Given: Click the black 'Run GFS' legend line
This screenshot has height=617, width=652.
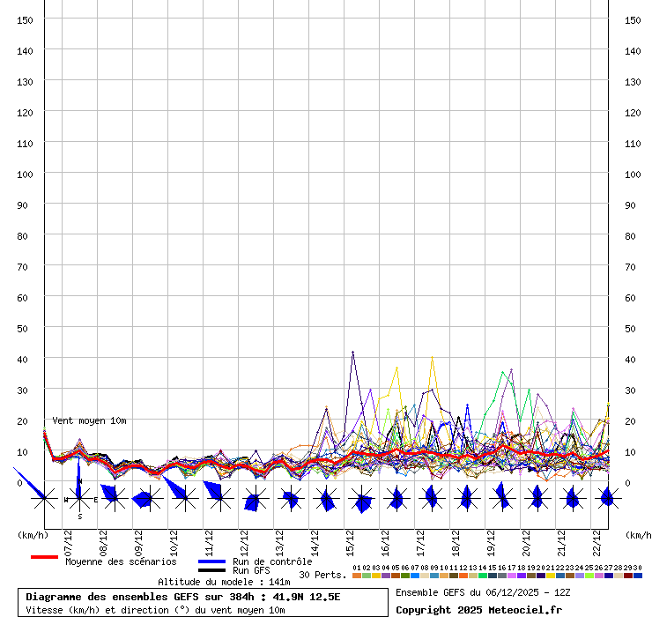Looking at the screenshot, I should [x=211, y=570].
